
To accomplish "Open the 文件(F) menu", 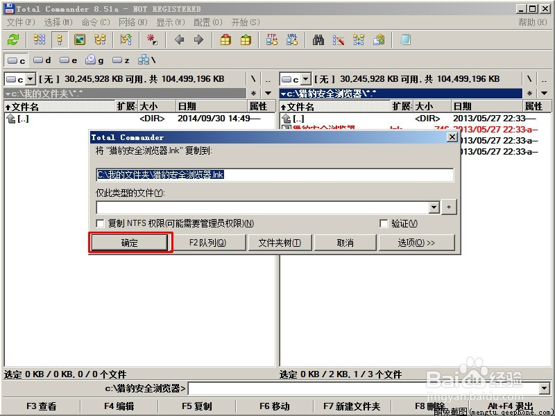I will 21,22.
